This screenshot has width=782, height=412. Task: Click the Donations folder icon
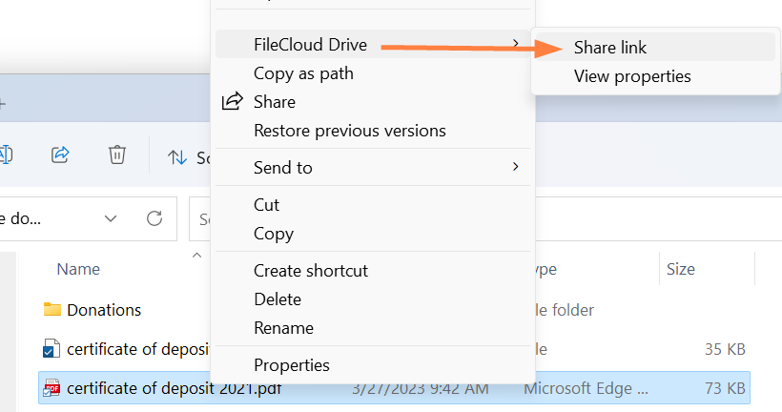(52, 310)
